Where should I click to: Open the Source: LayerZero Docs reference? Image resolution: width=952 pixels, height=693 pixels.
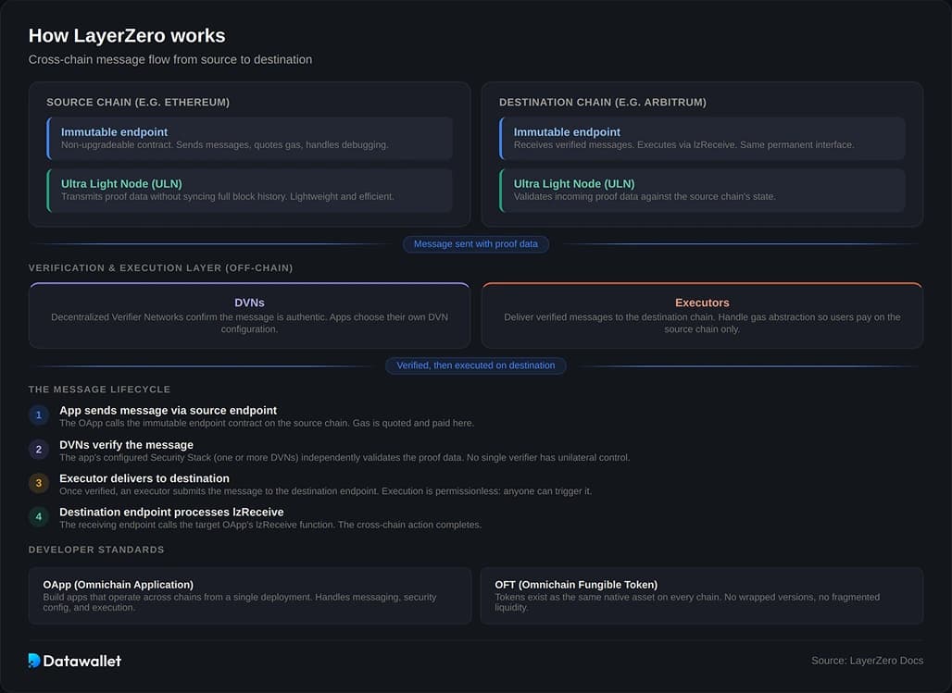867,661
